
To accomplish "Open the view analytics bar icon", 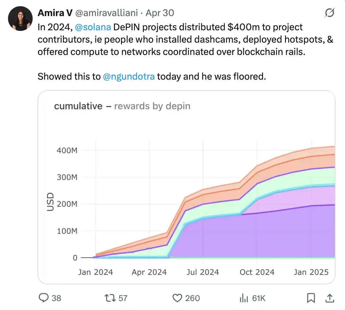I will [244, 298].
